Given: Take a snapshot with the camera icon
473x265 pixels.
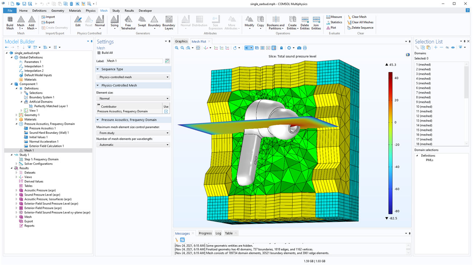Looking at the screenshot, I should click(x=299, y=48).
